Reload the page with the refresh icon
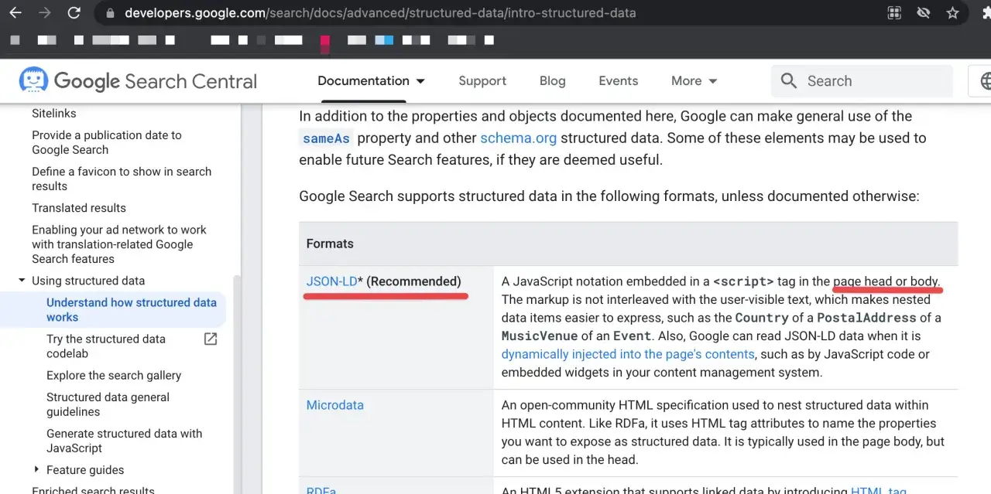Screen dimensions: 991x494 (x=74, y=13)
